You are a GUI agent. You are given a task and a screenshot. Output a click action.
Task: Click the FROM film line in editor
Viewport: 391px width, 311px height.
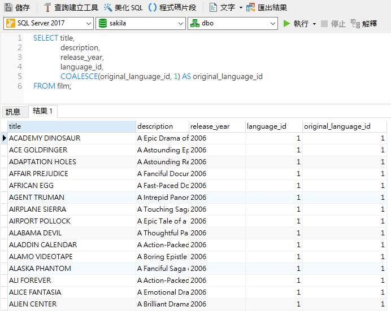coord(53,86)
